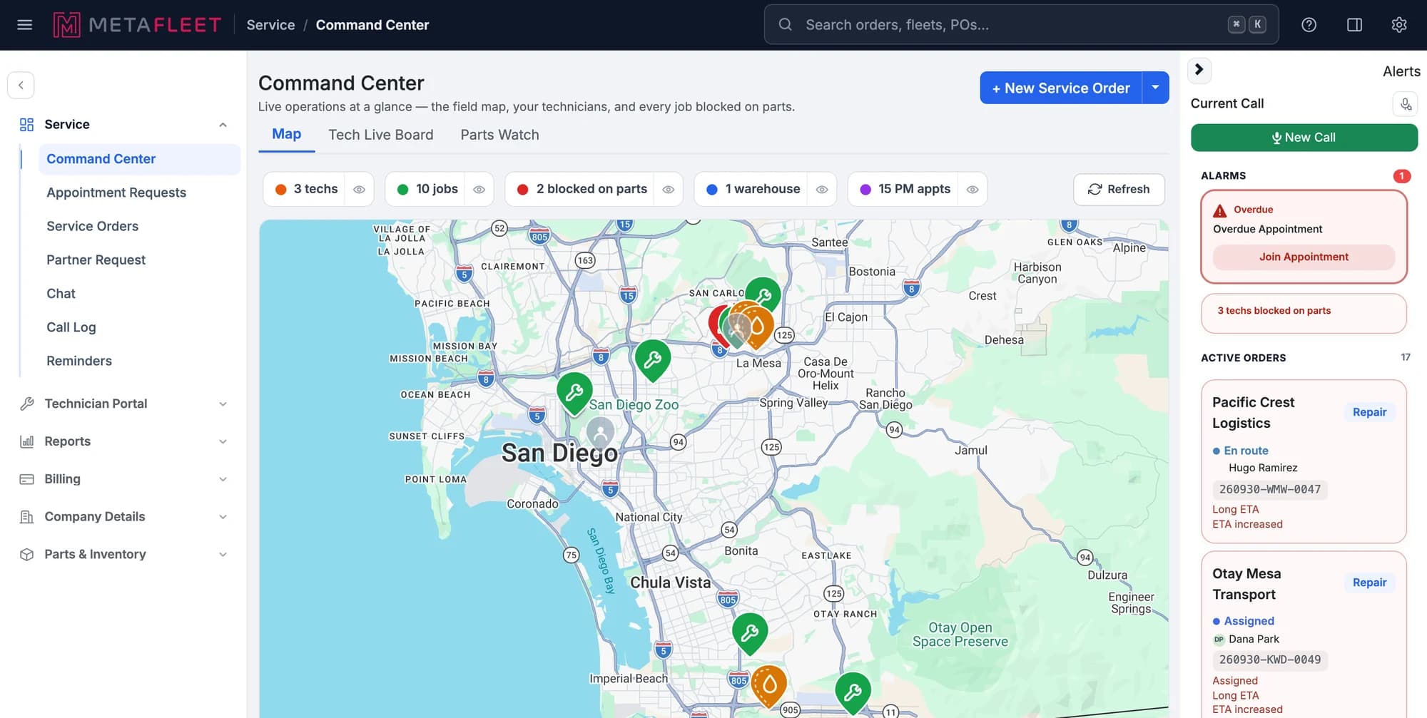The width and height of the screenshot is (1427, 718).
Task: Click the MetaFleet logo
Action: [x=137, y=25]
